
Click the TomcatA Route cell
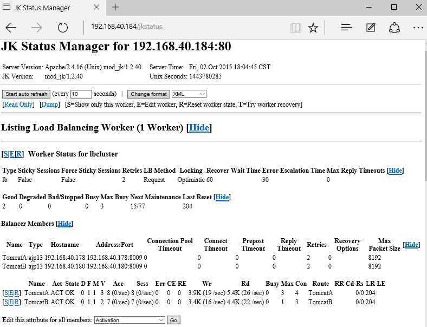coord(321,293)
